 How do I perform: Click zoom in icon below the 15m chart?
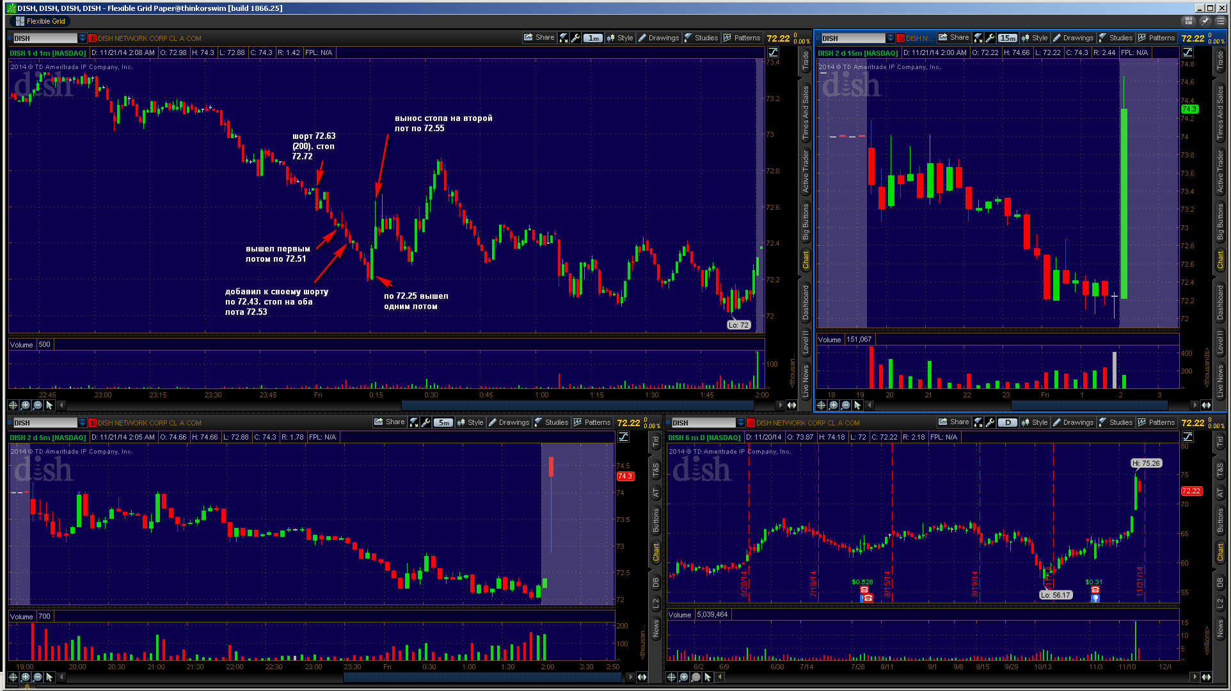pos(833,405)
